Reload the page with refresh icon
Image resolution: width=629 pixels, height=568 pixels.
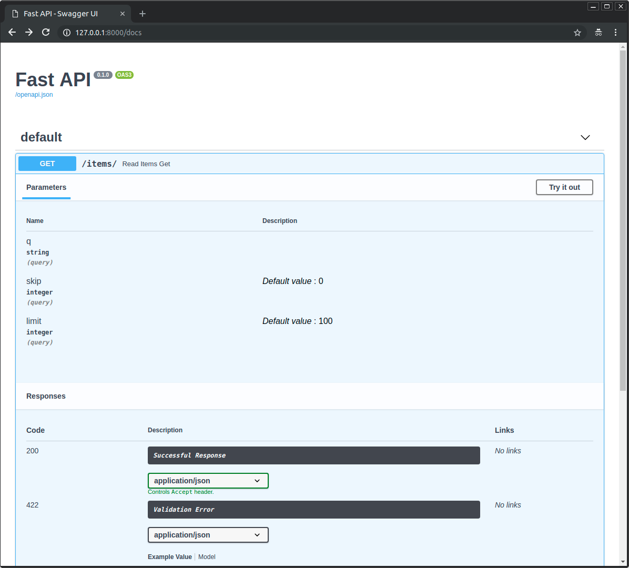click(46, 33)
